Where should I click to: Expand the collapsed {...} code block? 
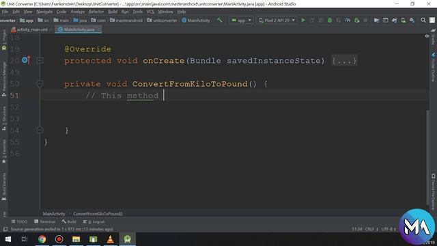click(x=344, y=61)
